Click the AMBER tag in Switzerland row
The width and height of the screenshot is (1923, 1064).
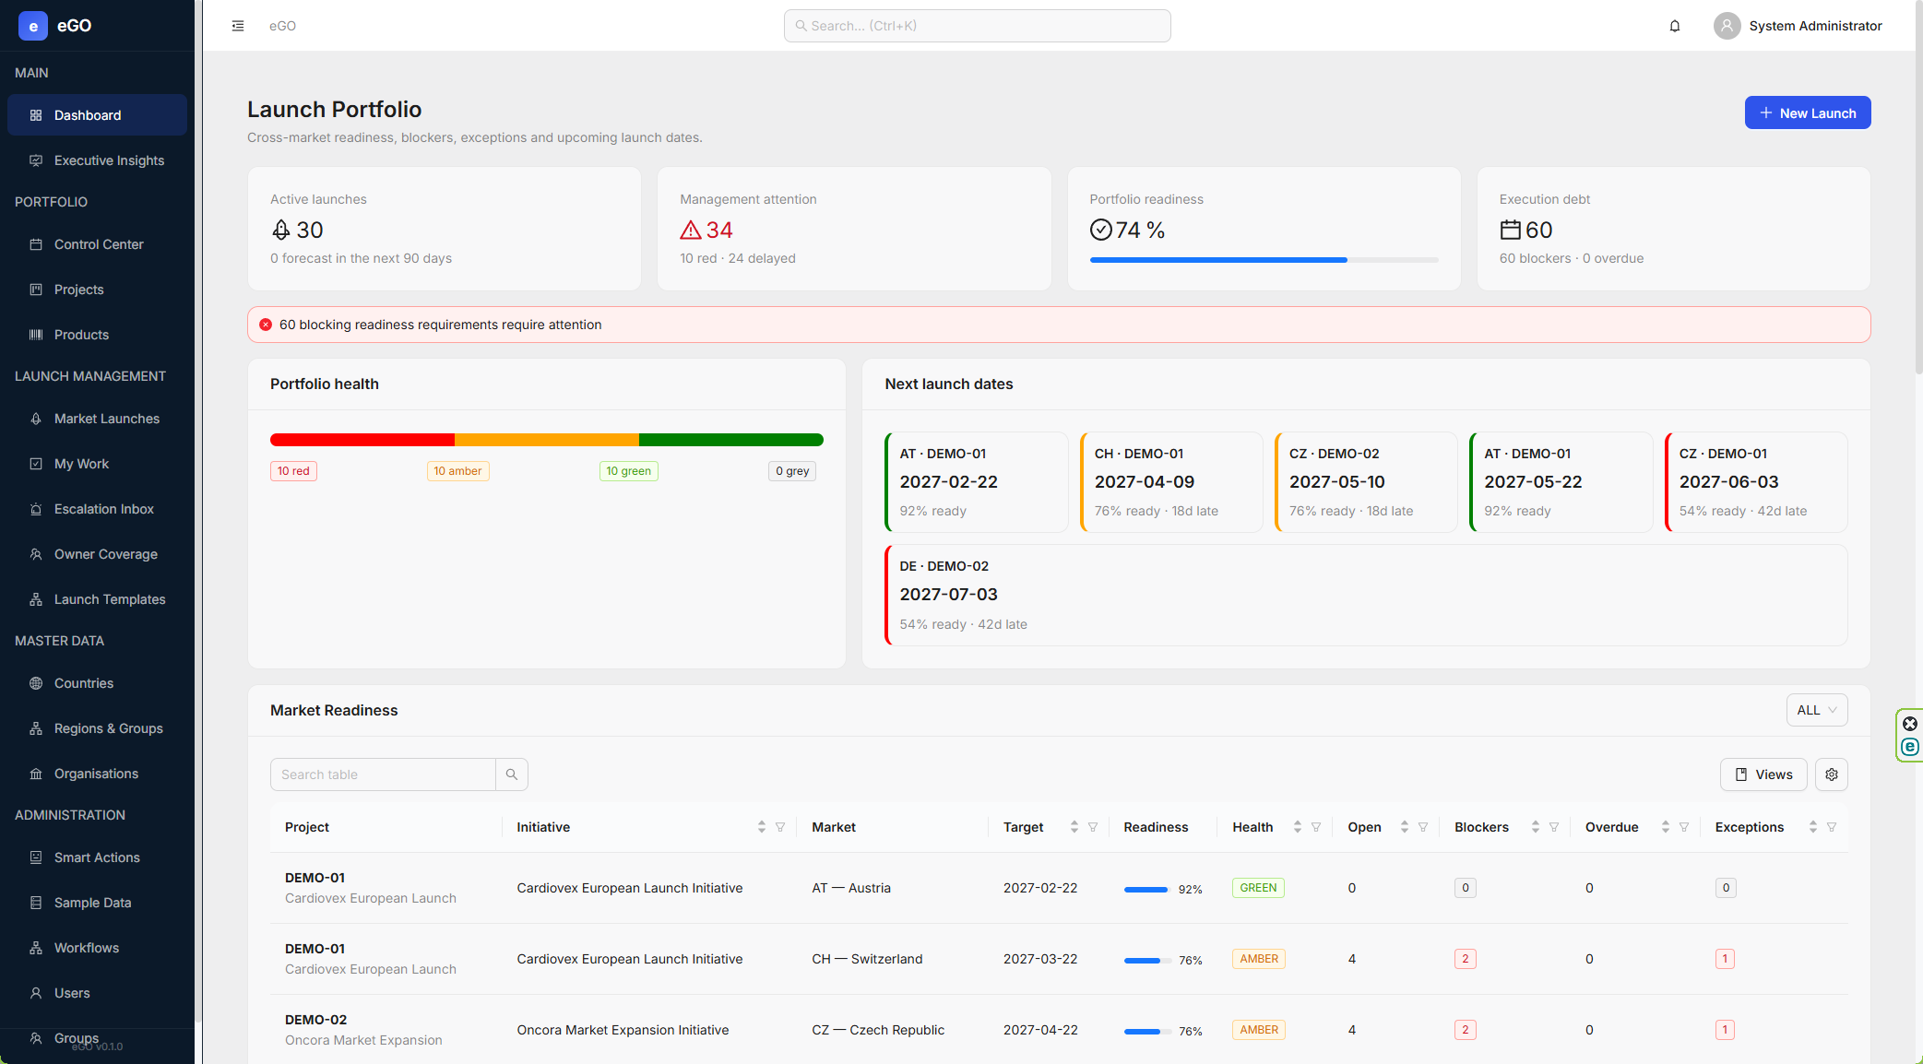click(1259, 959)
